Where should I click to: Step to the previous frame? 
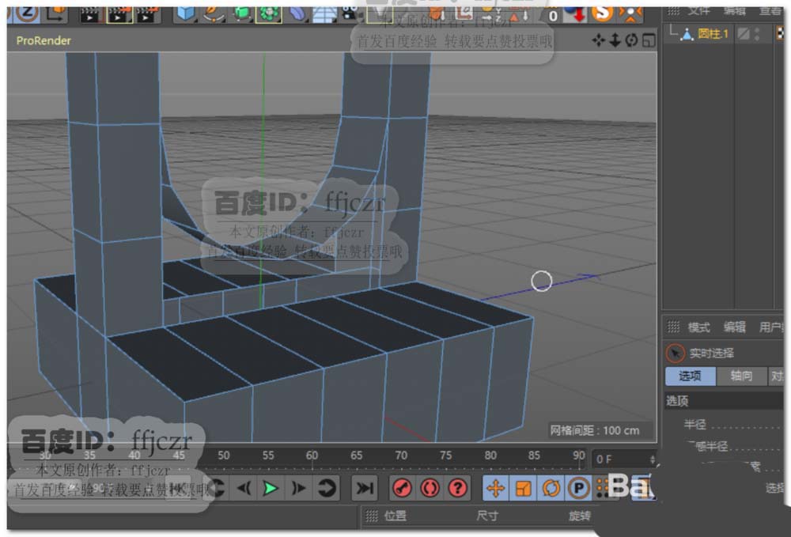click(244, 488)
